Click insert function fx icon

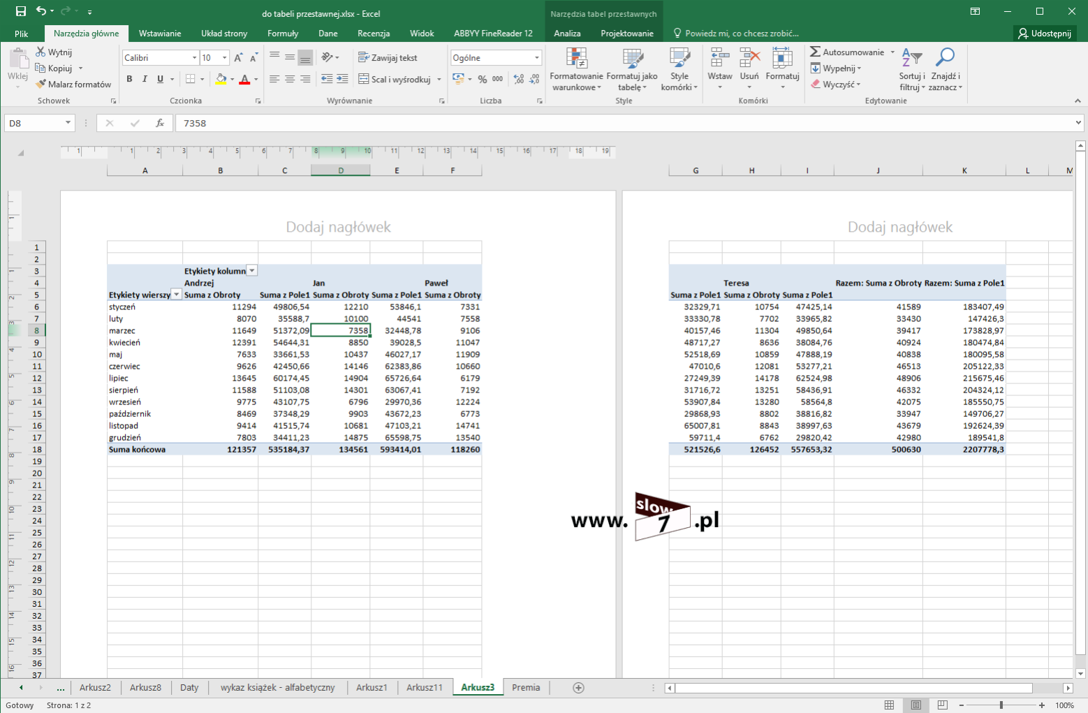(160, 123)
